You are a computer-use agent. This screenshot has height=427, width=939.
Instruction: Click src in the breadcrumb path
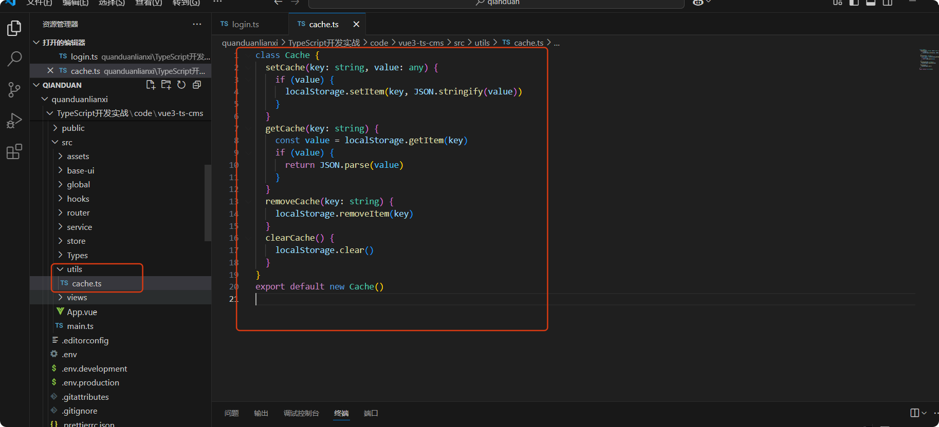click(x=459, y=43)
